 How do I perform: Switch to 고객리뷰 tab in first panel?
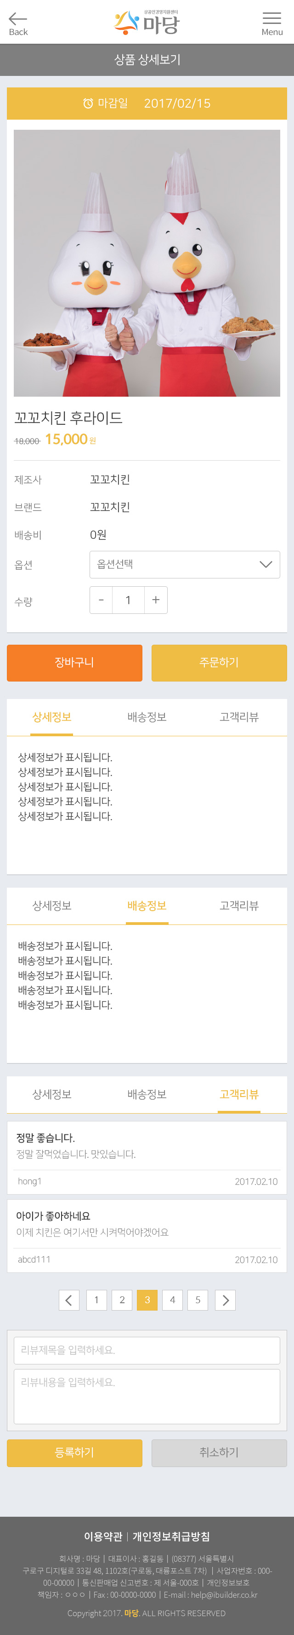239,717
